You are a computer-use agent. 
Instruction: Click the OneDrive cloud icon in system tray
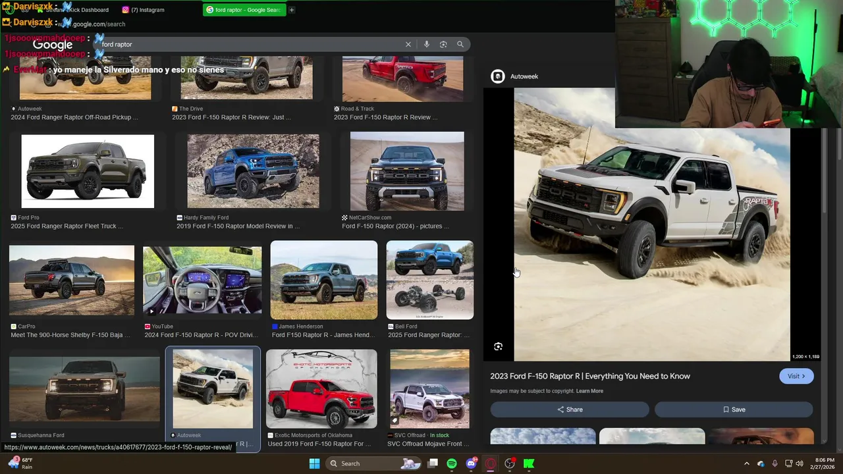(761, 463)
